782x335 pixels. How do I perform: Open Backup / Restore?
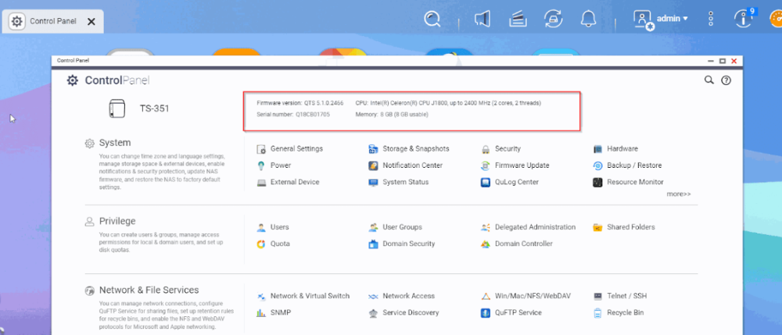point(627,166)
